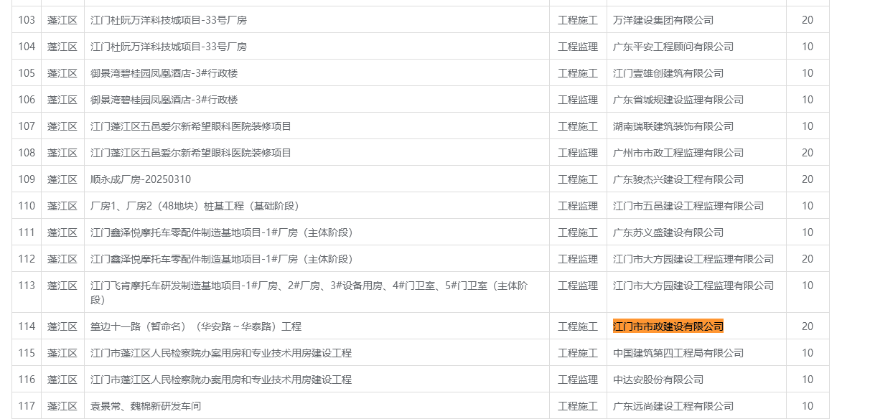Click the 桩基工程 project in row 110
870x419 pixels.
click(195, 206)
